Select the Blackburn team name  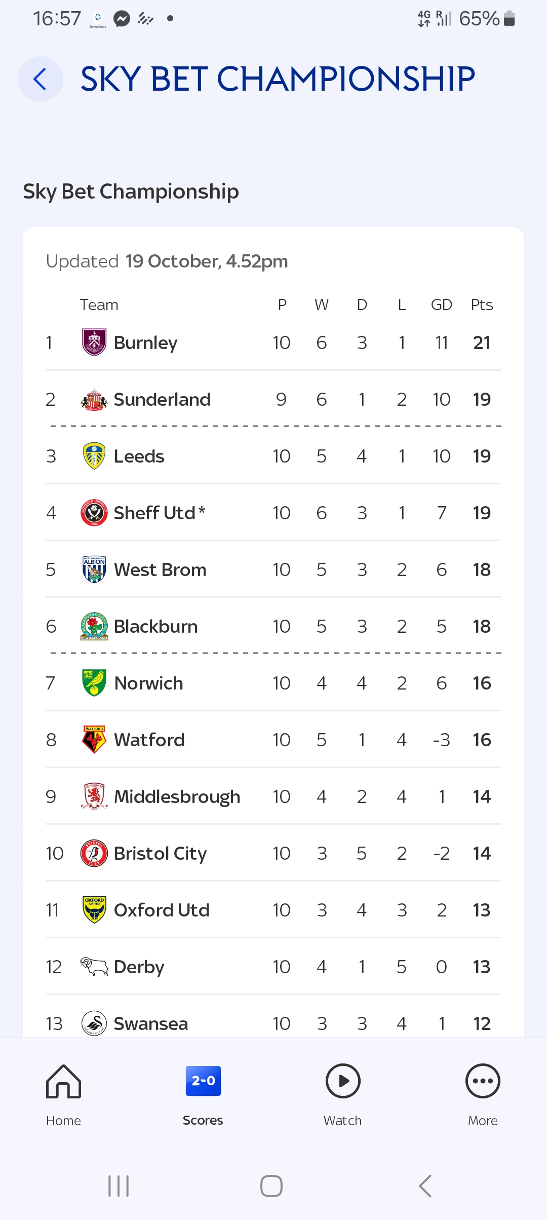tap(155, 627)
